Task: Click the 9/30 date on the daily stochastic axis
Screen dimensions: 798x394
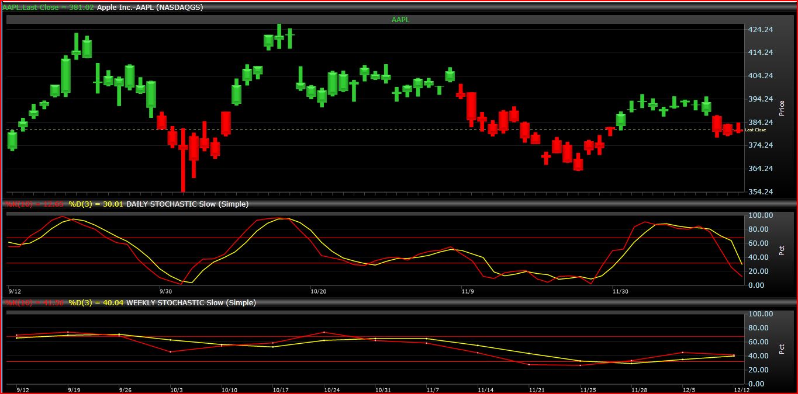Action: point(165,291)
